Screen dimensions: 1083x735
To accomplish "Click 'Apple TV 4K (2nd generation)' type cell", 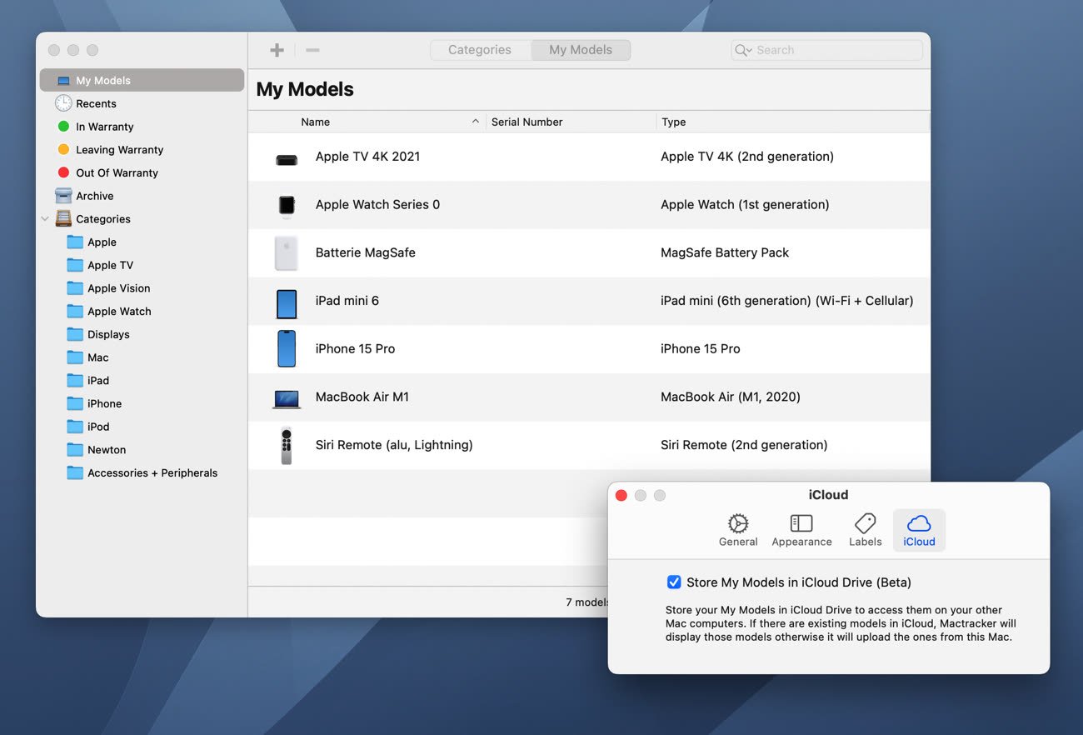I will 747,157.
